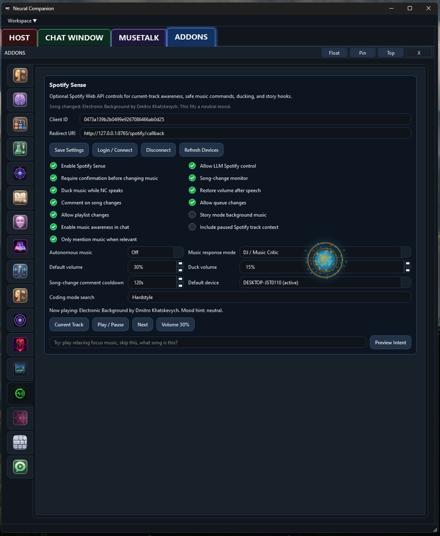The image size is (440, 536).
Task: Toggle Allow LLM Spotify control
Action: click(192, 166)
